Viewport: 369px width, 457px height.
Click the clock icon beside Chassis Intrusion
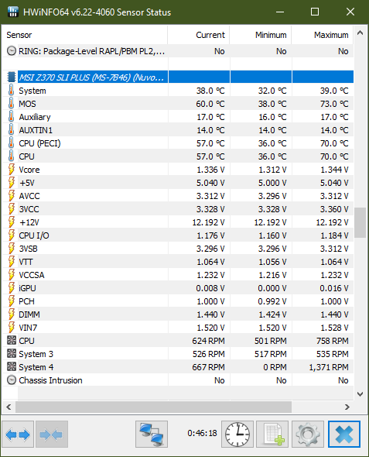pyautogui.click(x=12, y=380)
